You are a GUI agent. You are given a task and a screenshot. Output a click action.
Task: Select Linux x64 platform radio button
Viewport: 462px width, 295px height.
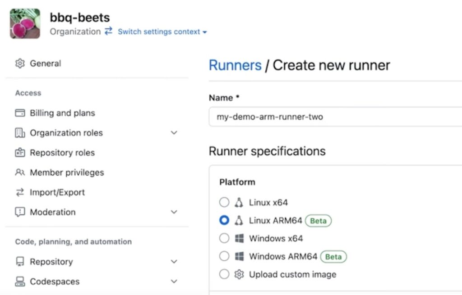(224, 202)
